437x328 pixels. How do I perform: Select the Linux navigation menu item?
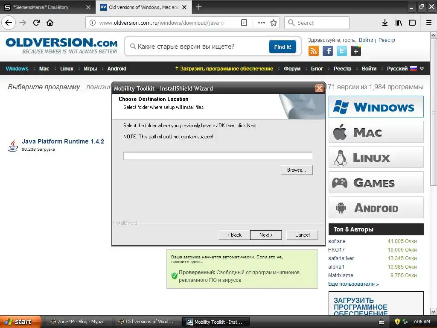point(67,69)
